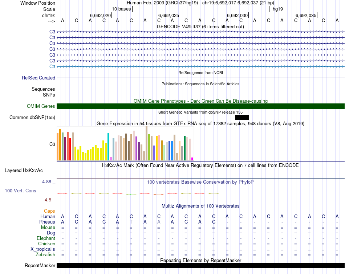This screenshot has width=345, height=274.
Task: Click the 'Window Position' label
Action: tap(38, 3)
